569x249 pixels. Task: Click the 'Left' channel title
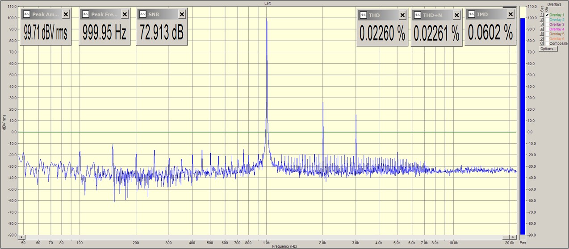point(268,3)
